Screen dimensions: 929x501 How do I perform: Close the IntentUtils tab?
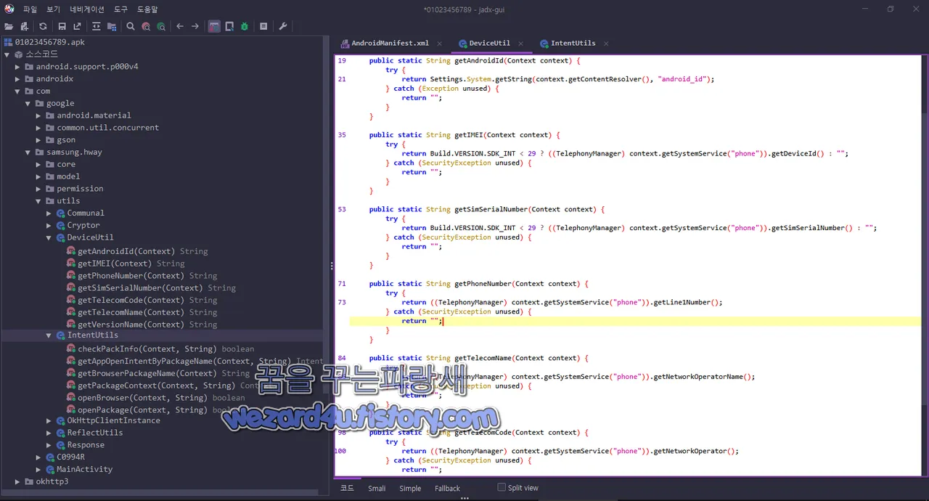pos(606,44)
